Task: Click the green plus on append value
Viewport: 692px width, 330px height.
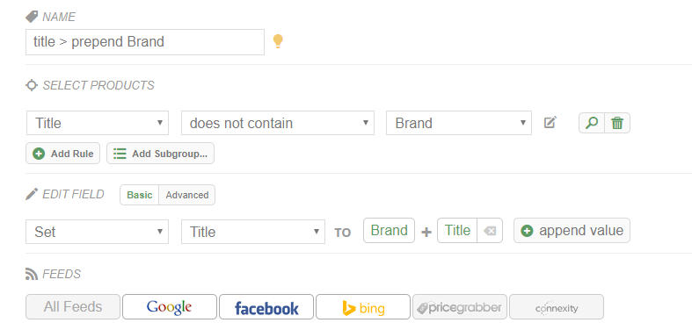Action: (527, 231)
